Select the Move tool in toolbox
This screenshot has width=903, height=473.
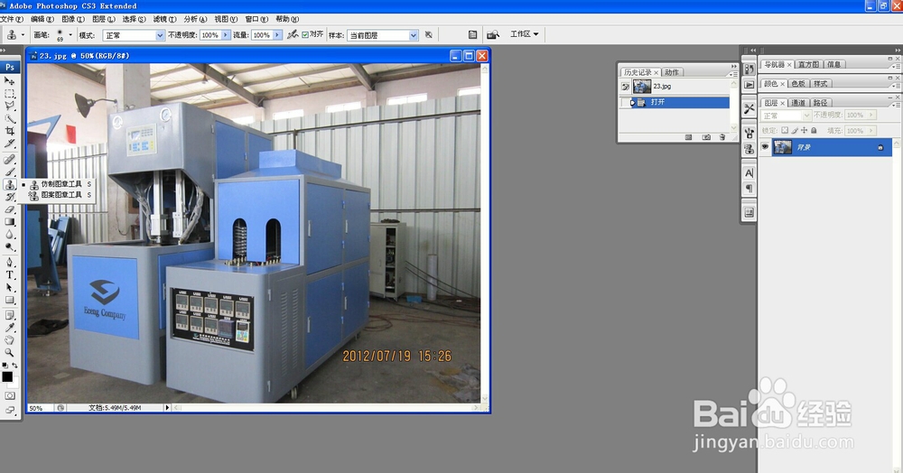(x=9, y=80)
